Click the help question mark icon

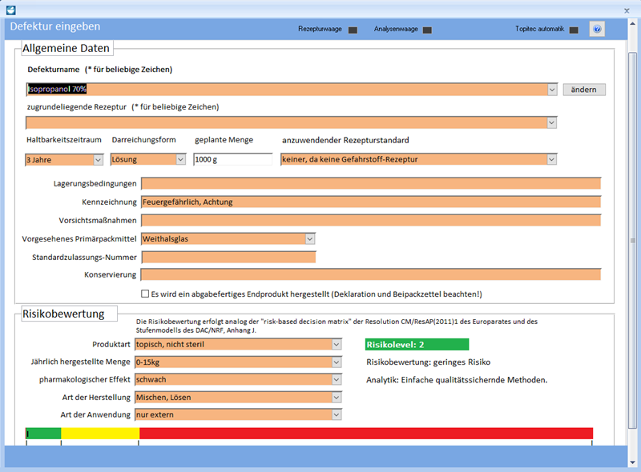click(596, 30)
